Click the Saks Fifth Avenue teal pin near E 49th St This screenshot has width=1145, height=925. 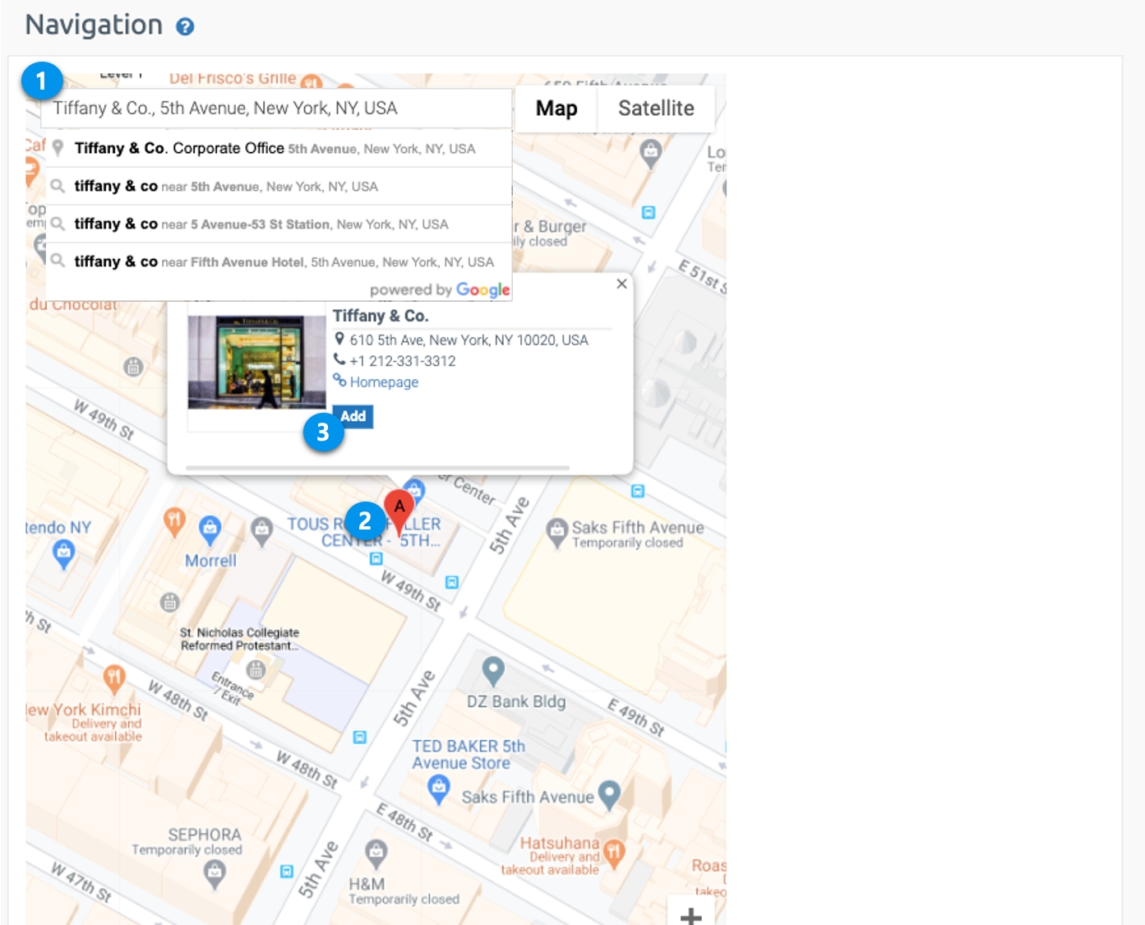pyautogui.click(x=609, y=795)
